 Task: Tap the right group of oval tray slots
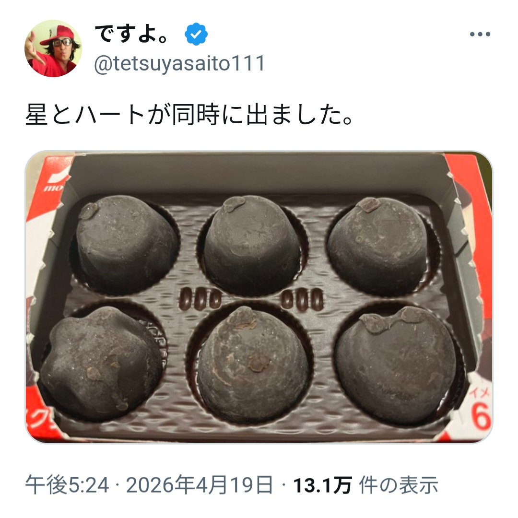[302, 299]
